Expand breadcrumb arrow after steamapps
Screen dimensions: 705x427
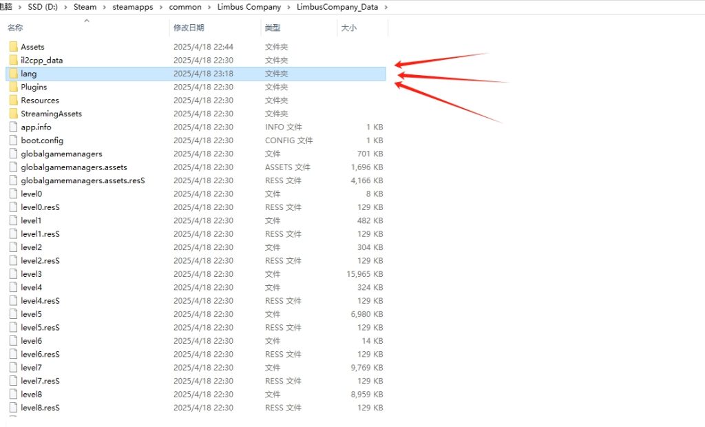(161, 7)
